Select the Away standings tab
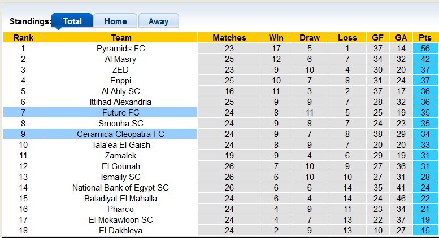 pyautogui.click(x=158, y=21)
